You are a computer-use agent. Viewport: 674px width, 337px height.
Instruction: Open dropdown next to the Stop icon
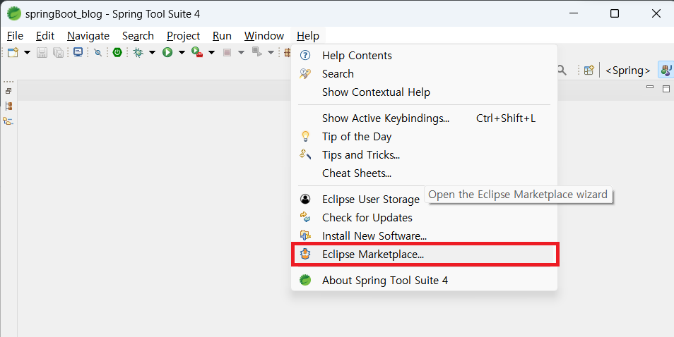(x=241, y=53)
